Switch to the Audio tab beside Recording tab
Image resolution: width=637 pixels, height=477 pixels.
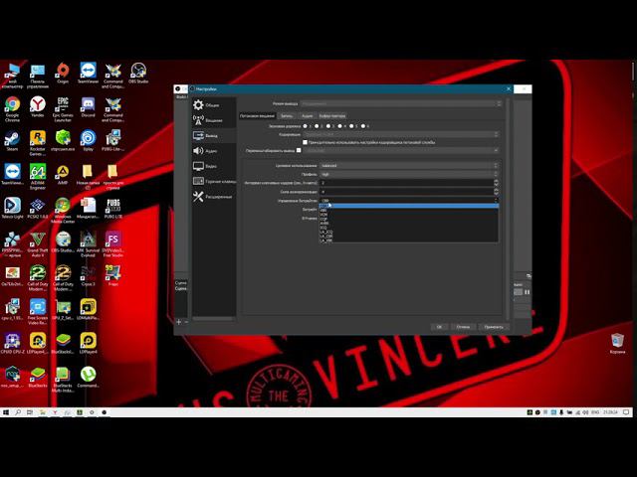pyautogui.click(x=308, y=116)
